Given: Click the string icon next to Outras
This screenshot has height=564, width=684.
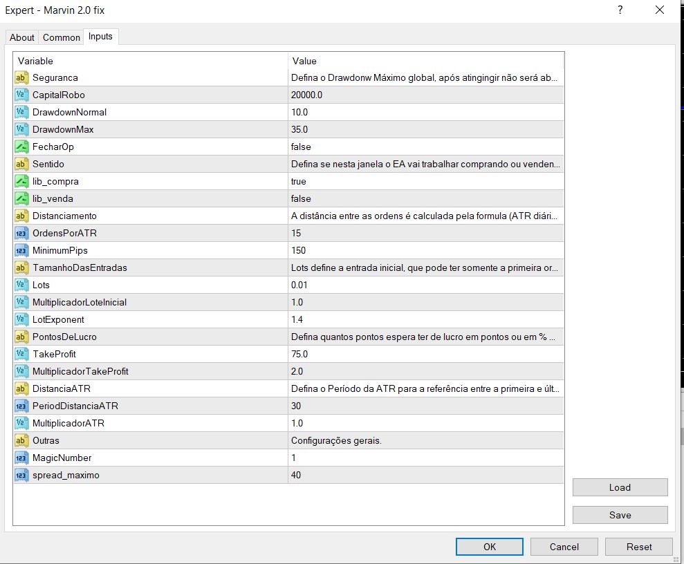Looking at the screenshot, I should coord(21,440).
